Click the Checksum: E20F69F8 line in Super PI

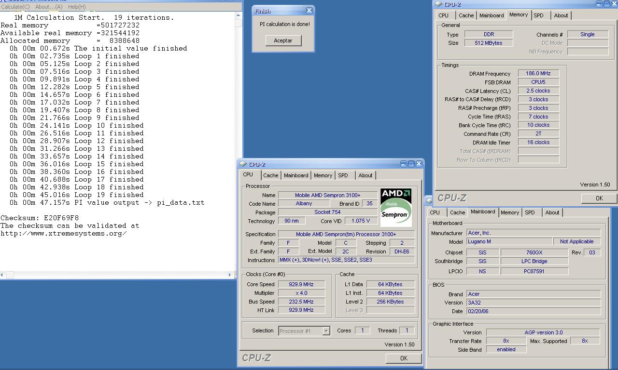pos(40,218)
